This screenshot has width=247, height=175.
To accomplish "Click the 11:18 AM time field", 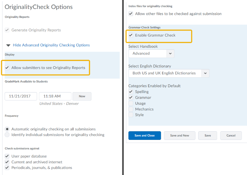I will click(55, 96).
